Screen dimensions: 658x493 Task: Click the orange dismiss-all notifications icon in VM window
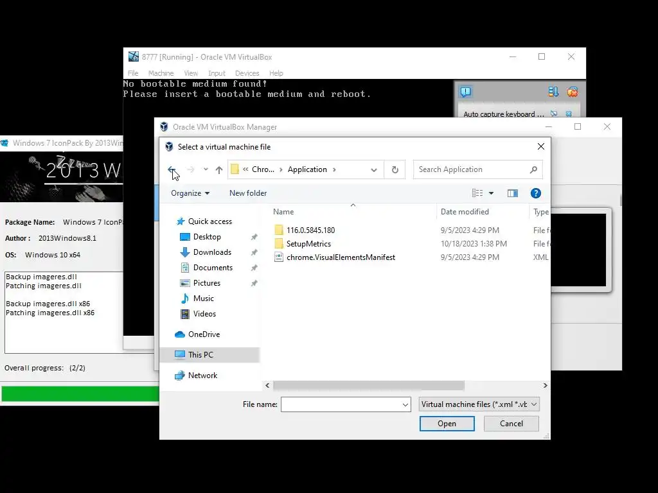(572, 92)
